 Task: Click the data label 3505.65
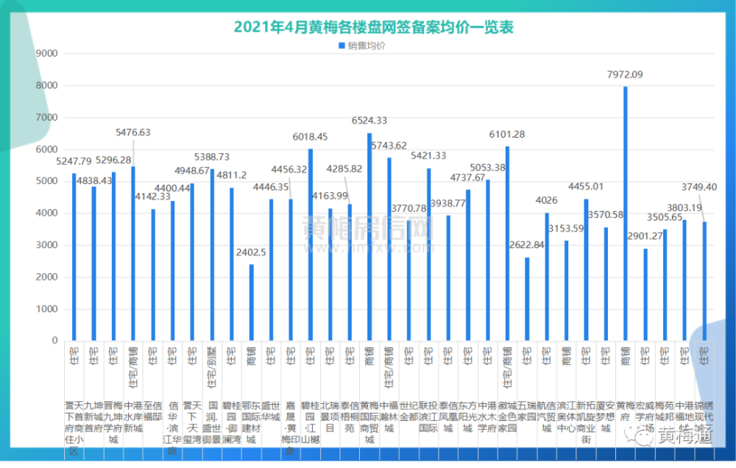[x=665, y=217]
